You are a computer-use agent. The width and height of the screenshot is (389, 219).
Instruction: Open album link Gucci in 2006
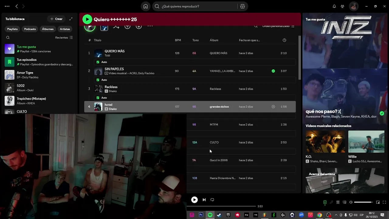(219, 160)
